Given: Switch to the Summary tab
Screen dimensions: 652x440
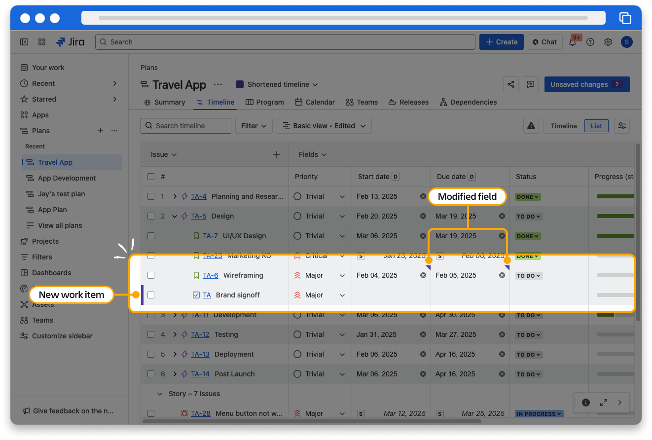Looking at the screenshot, I should [x=165, y=102].
